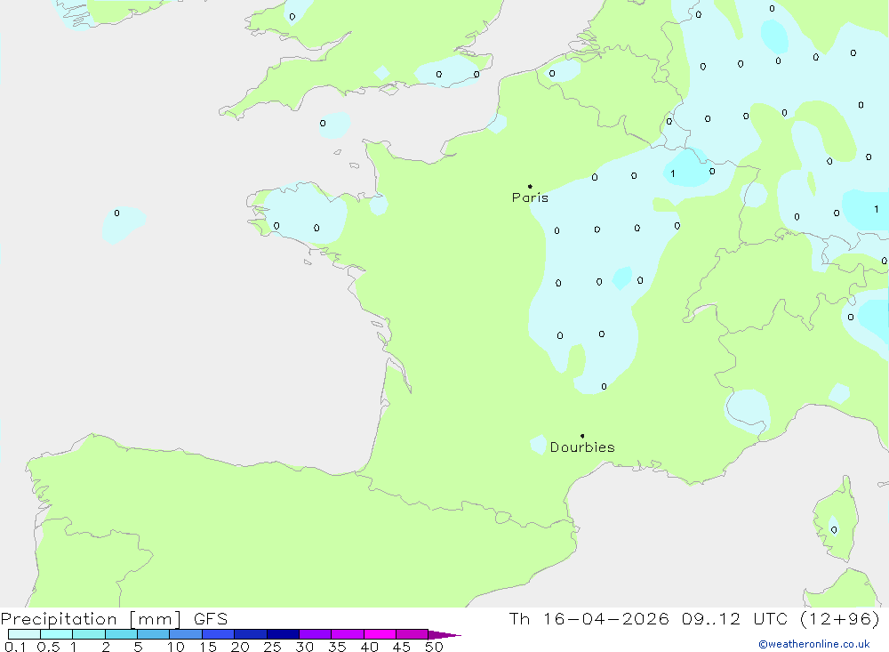Image resolution: width=889 pixels, height=652 pixels.
Task: Click the forecast date and time text
Action: pos(693,619)
